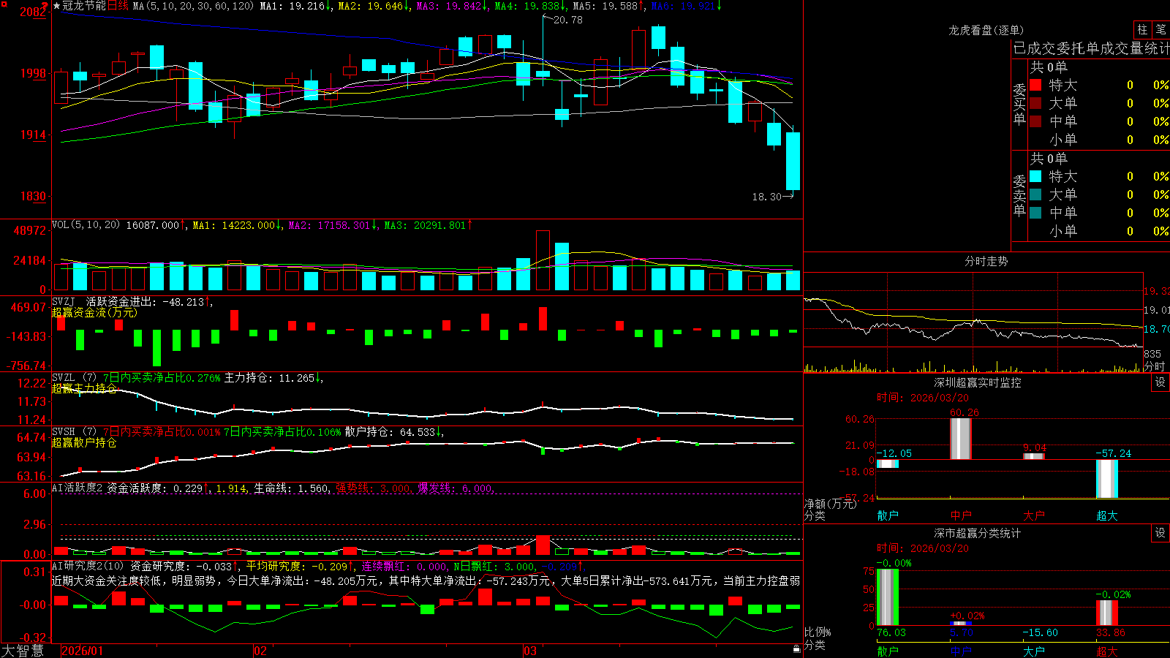Select the MA(5,10,20,30,60,120) indicator label
Screen dimensions: 1170x658
click(x=193, y=6)
